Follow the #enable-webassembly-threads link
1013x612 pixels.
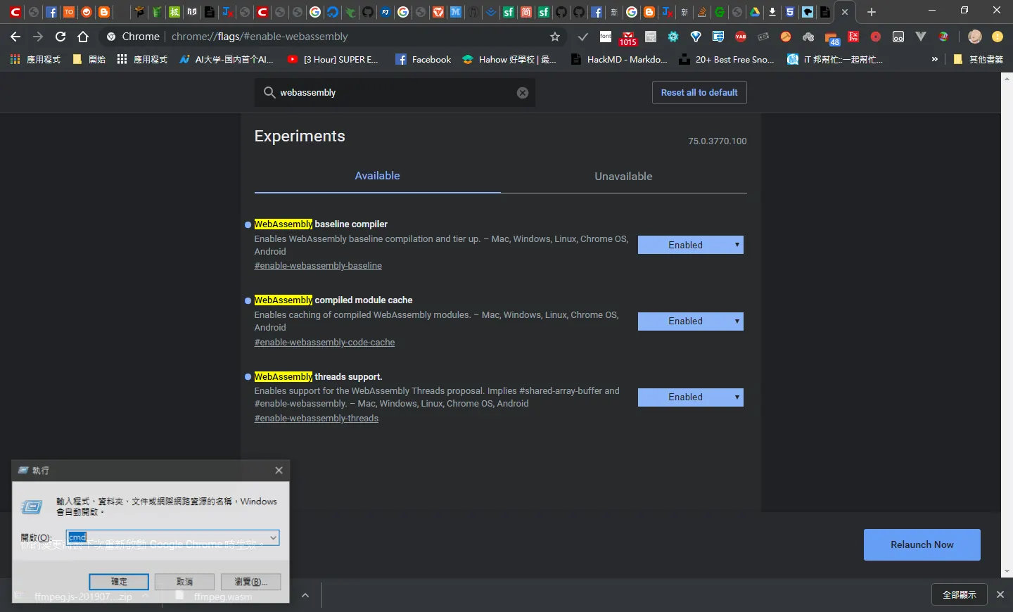pyautogui.click(x=317, y=419)
